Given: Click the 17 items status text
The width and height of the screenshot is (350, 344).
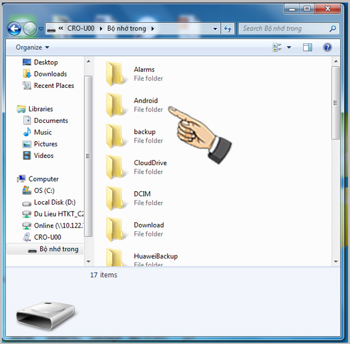Looking at the screenshot, I should 104,275.
